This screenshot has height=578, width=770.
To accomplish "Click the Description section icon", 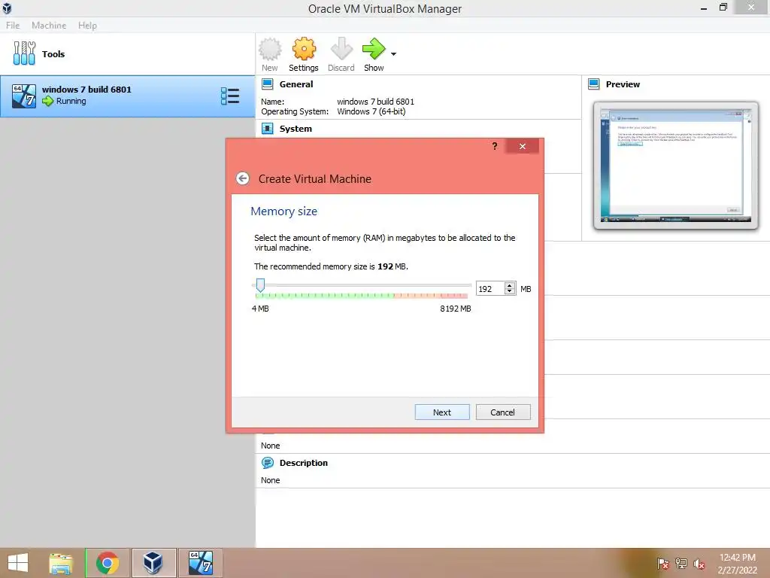I will [267, 463].
